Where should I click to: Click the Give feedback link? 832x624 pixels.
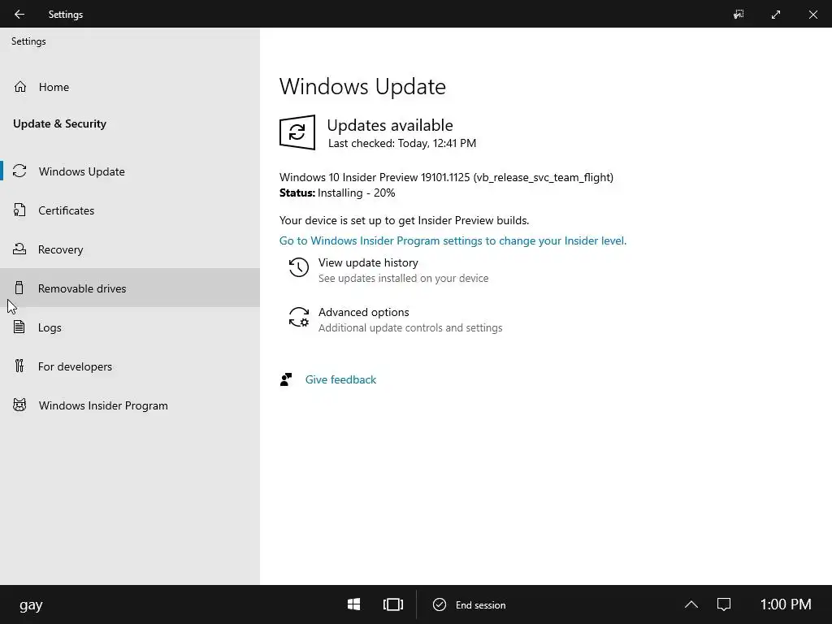click(340, 379)
